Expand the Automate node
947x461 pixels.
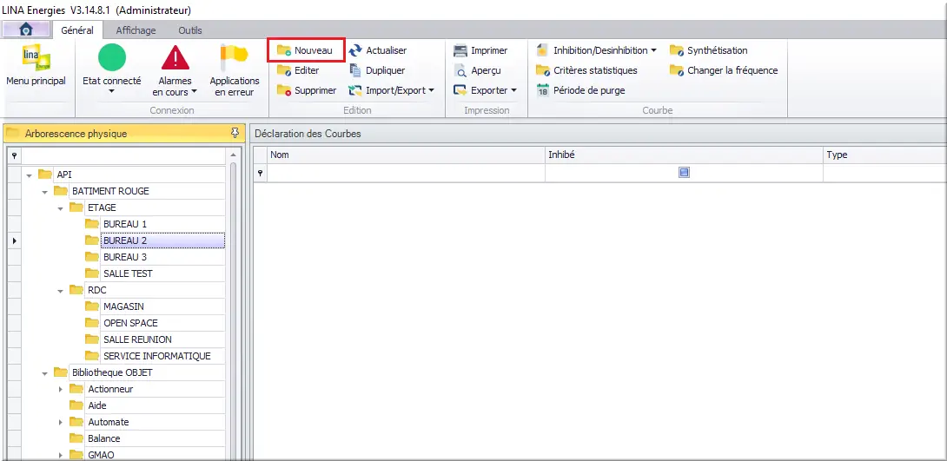61,423
